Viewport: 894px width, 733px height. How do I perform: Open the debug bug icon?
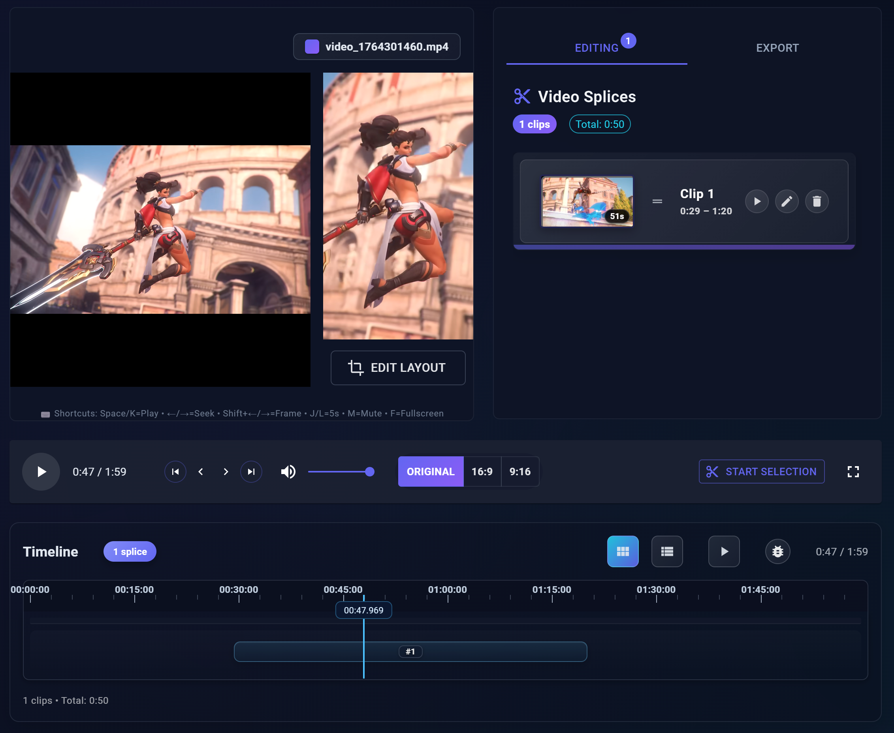tap(777, 551)
